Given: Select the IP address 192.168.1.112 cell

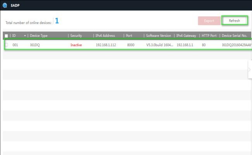Looking at the screenshot, I should pyautogui.click(x=105, y=45).
